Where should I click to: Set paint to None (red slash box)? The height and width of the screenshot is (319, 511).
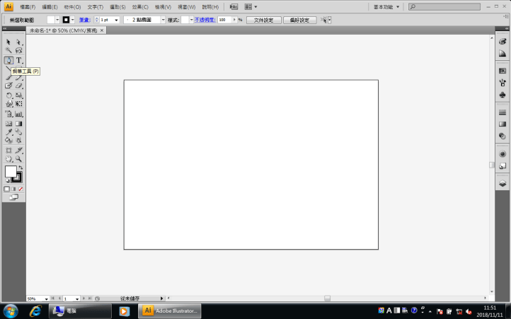click(x=21, y=189)
